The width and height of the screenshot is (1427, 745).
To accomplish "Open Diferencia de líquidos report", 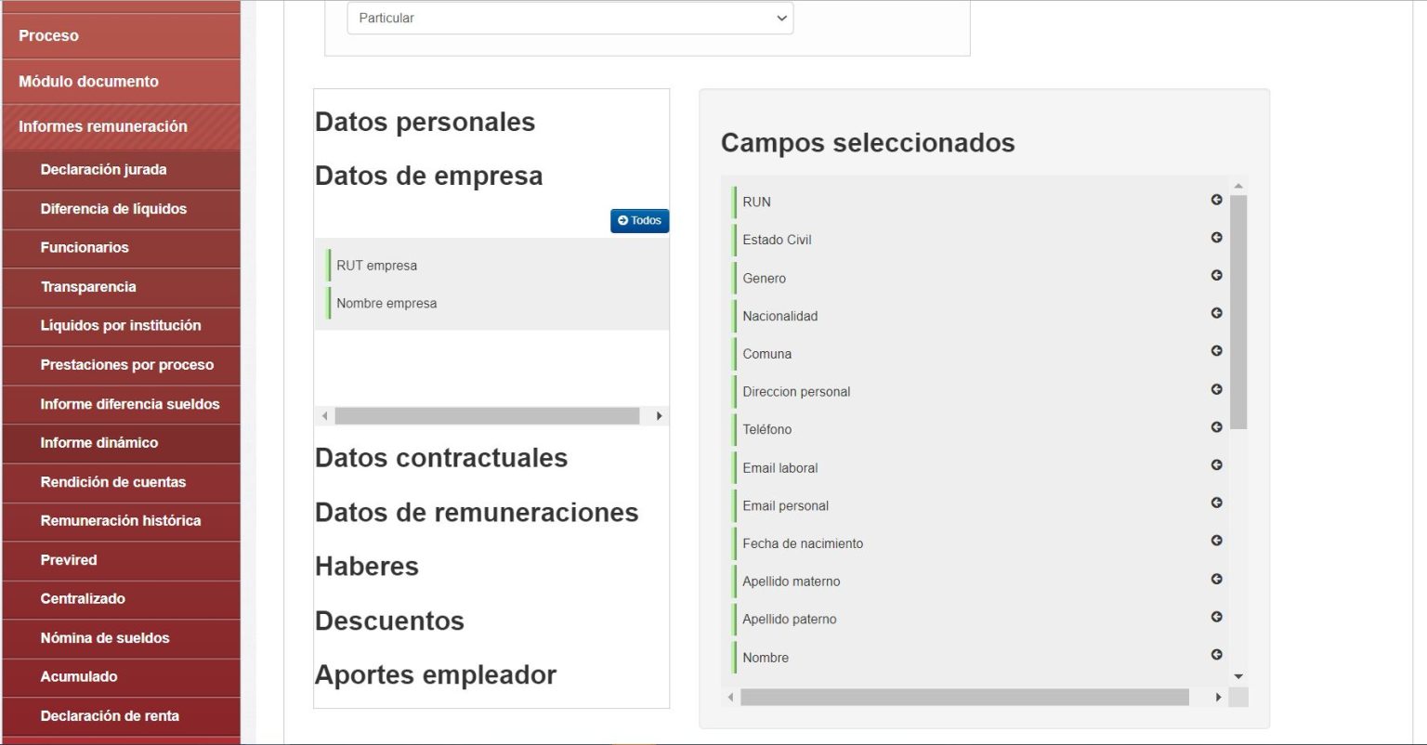I will pos(121,209).
